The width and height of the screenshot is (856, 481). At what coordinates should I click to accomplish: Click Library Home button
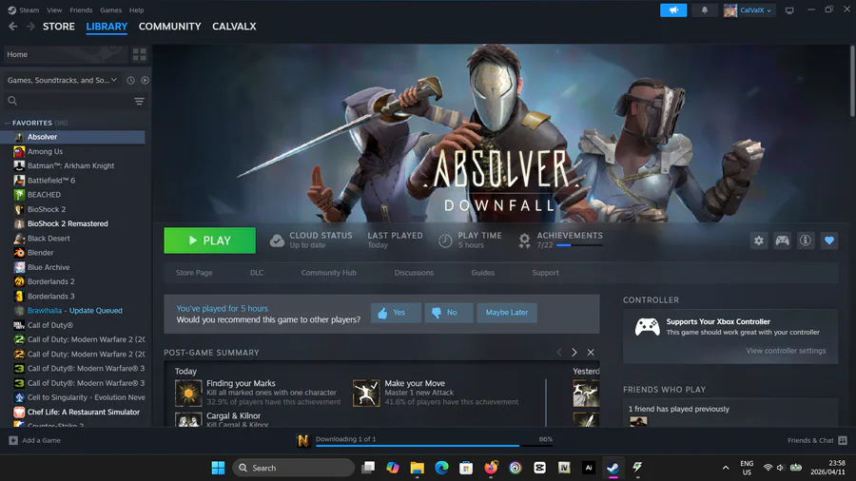tap(66, 54)
